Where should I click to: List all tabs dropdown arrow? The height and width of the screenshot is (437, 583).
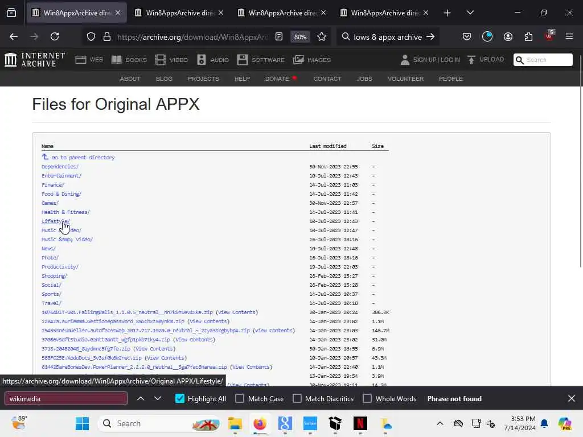point(470,13)
